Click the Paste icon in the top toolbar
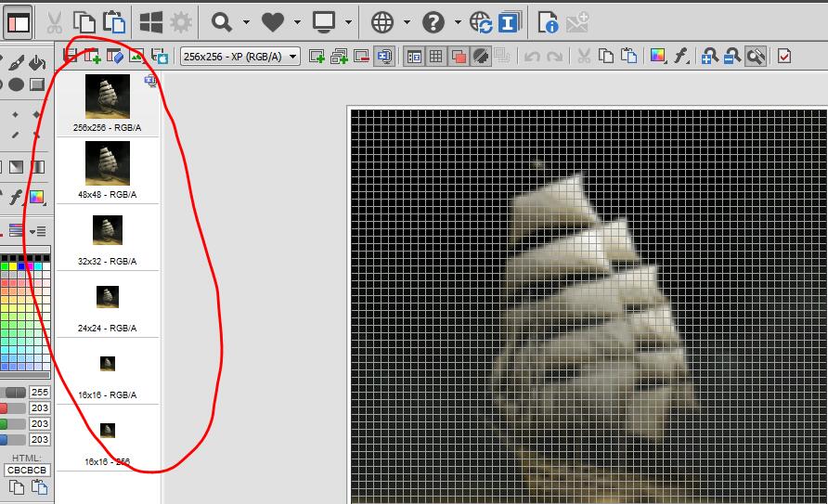Viewport: 828px width, 504px height. tap(114, 22)
